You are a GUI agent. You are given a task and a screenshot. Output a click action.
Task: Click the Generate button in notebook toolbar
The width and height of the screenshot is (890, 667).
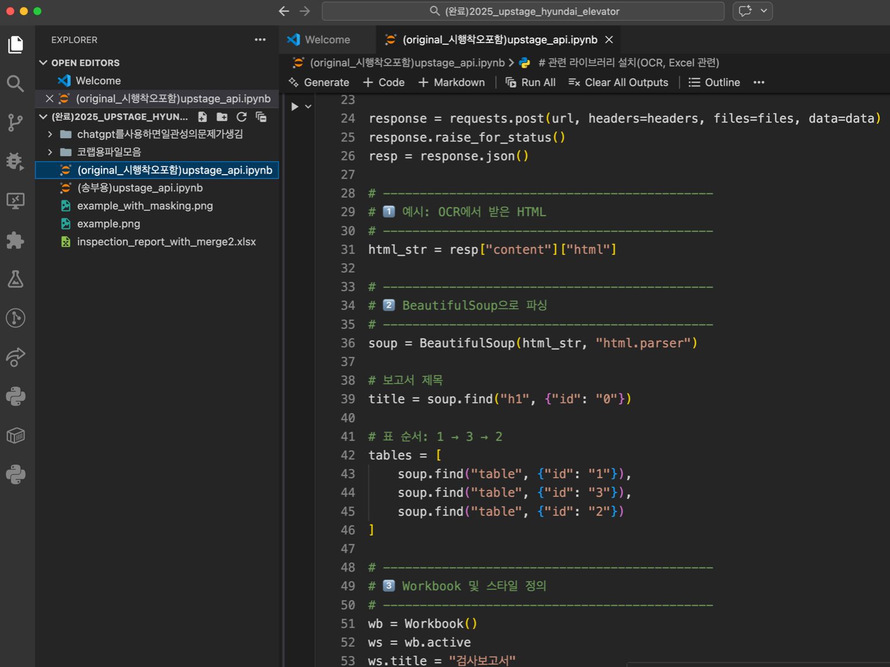coord(319,82)
